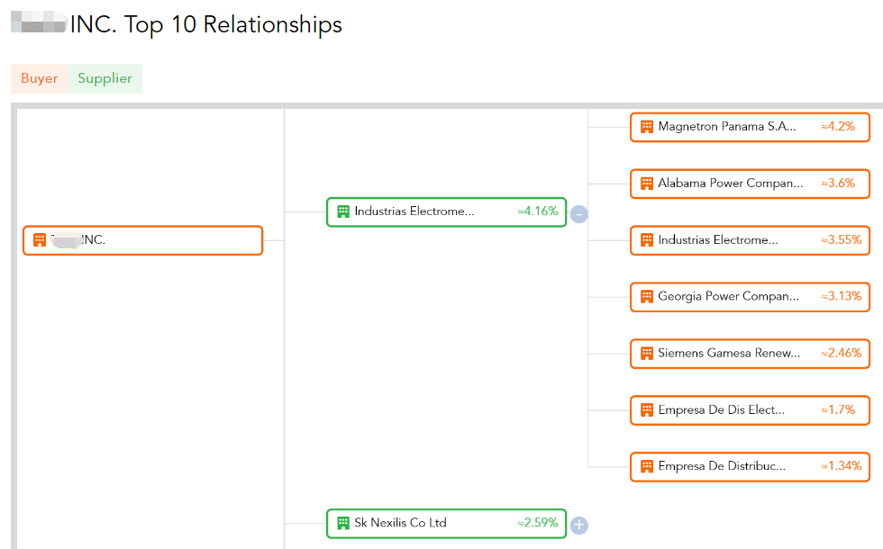
Task: Click the Georgia Power 3.13% percentage
Action: (x=842, y=296)
